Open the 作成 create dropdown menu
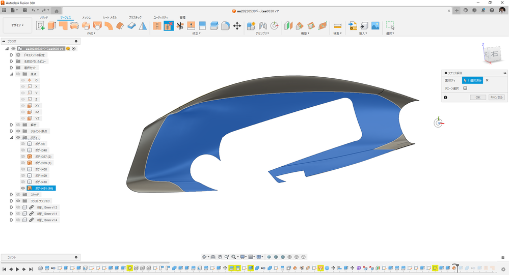Image resolution: width=509 pixels, height=275 pixels. (x=91, y=34)
